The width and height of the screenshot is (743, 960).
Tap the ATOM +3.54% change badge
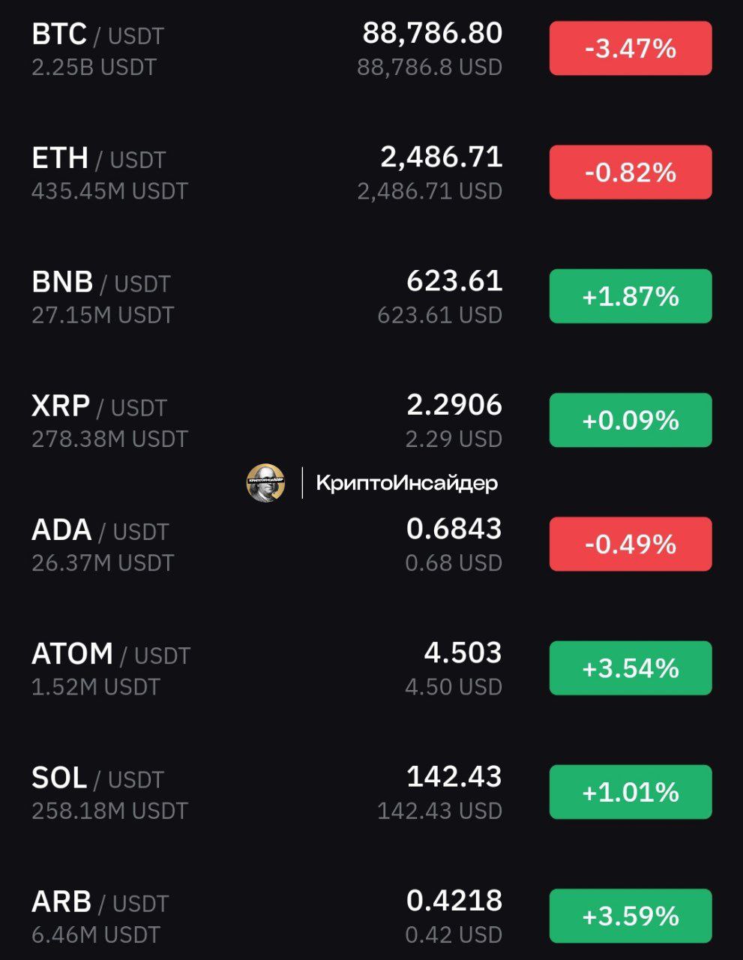coord(631,668)
